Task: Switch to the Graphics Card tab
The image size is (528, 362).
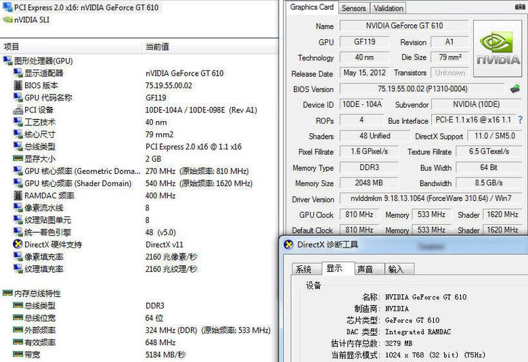Action: [312, 7]
